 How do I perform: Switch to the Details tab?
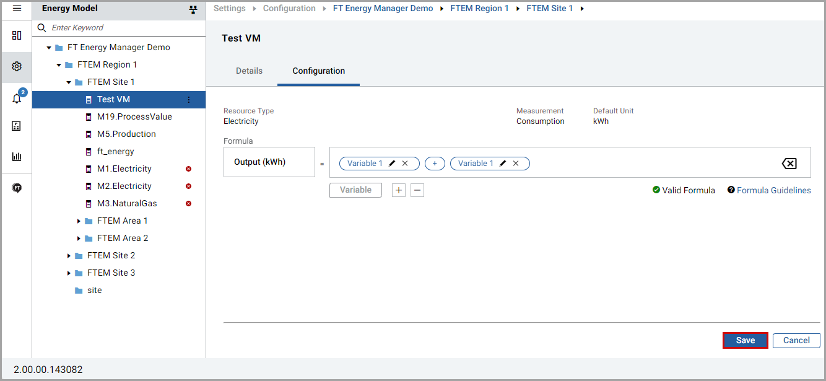[x=249, y=71]
